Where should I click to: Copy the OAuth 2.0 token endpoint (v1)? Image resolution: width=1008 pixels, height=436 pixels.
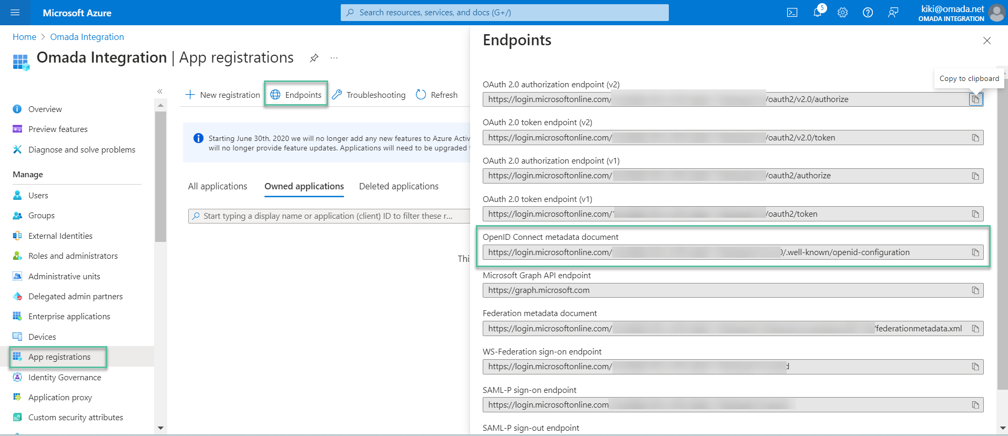pos(975,214)
